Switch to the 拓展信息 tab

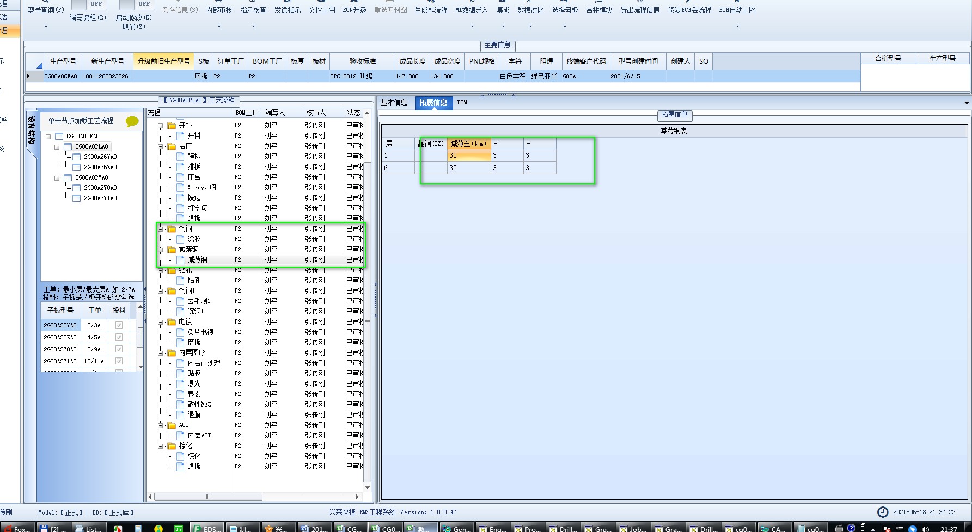[x=433, y=102]
